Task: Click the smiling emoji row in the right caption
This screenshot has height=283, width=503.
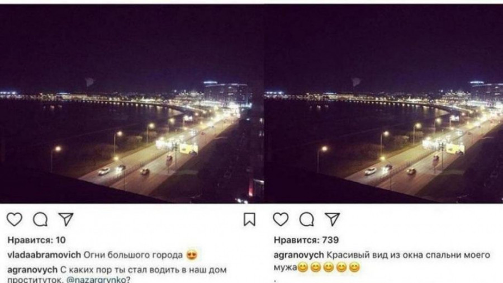Action: (329, 267)
